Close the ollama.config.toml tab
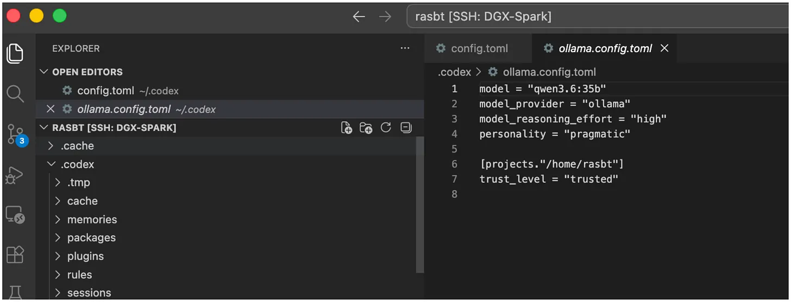Screen dimensions: 791x302 tap(664, 48)
